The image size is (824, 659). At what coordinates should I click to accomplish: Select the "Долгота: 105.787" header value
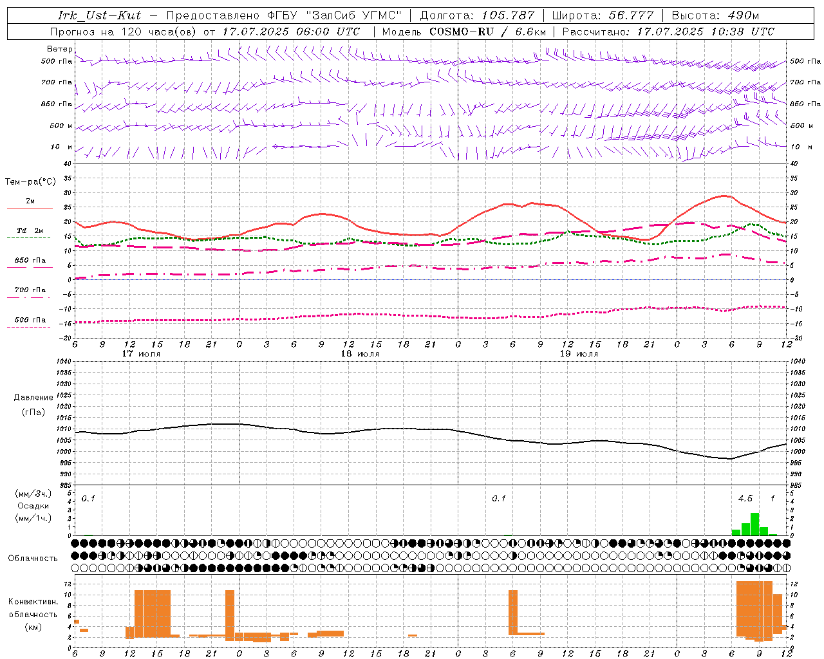477,15
